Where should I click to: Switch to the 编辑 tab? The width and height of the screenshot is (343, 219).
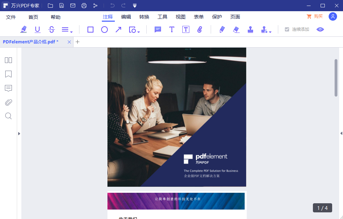126,17
